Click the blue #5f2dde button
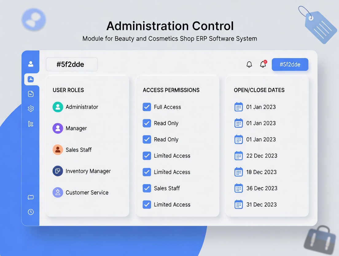 coord(290,65)
